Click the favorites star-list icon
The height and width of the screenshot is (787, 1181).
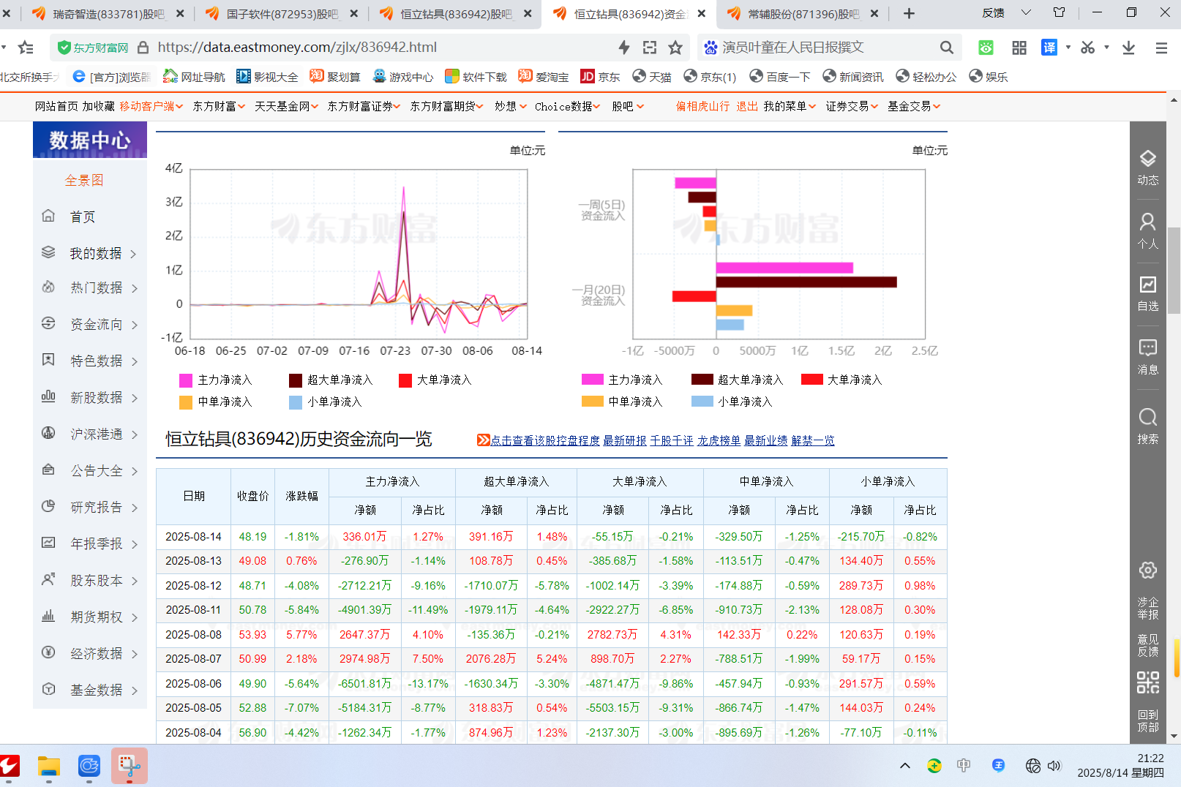(x=26, y=48)
